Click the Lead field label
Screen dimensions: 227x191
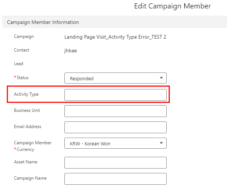point(18,64)
